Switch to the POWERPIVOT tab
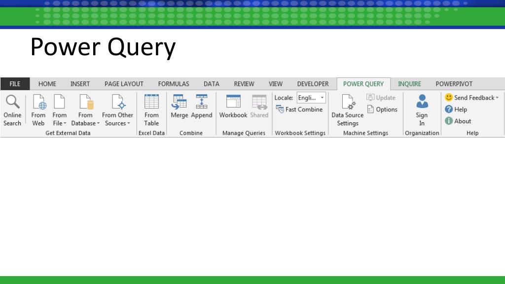The image size is (505, 284). (454, 84)
